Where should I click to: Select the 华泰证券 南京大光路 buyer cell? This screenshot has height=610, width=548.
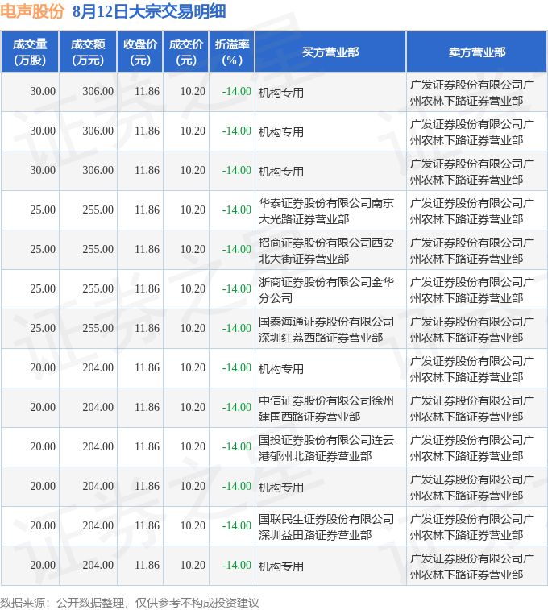click(x=326, y=210)
